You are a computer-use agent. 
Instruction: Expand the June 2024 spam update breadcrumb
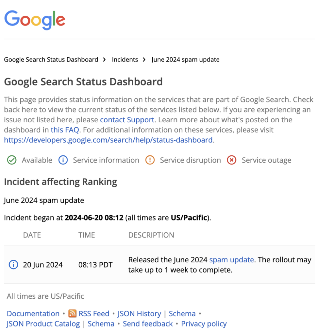click(185, 60)
